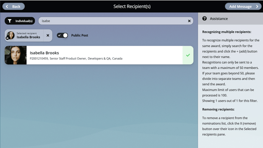Select the Isabella Brooks name in the result row
Screen dimensions: 263x148
click(x=44, y=53)
